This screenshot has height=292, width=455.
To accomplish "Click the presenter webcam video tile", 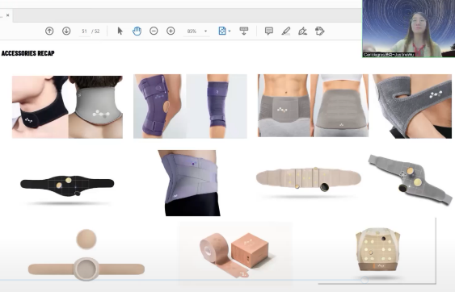I will click(x=409, y=29).
